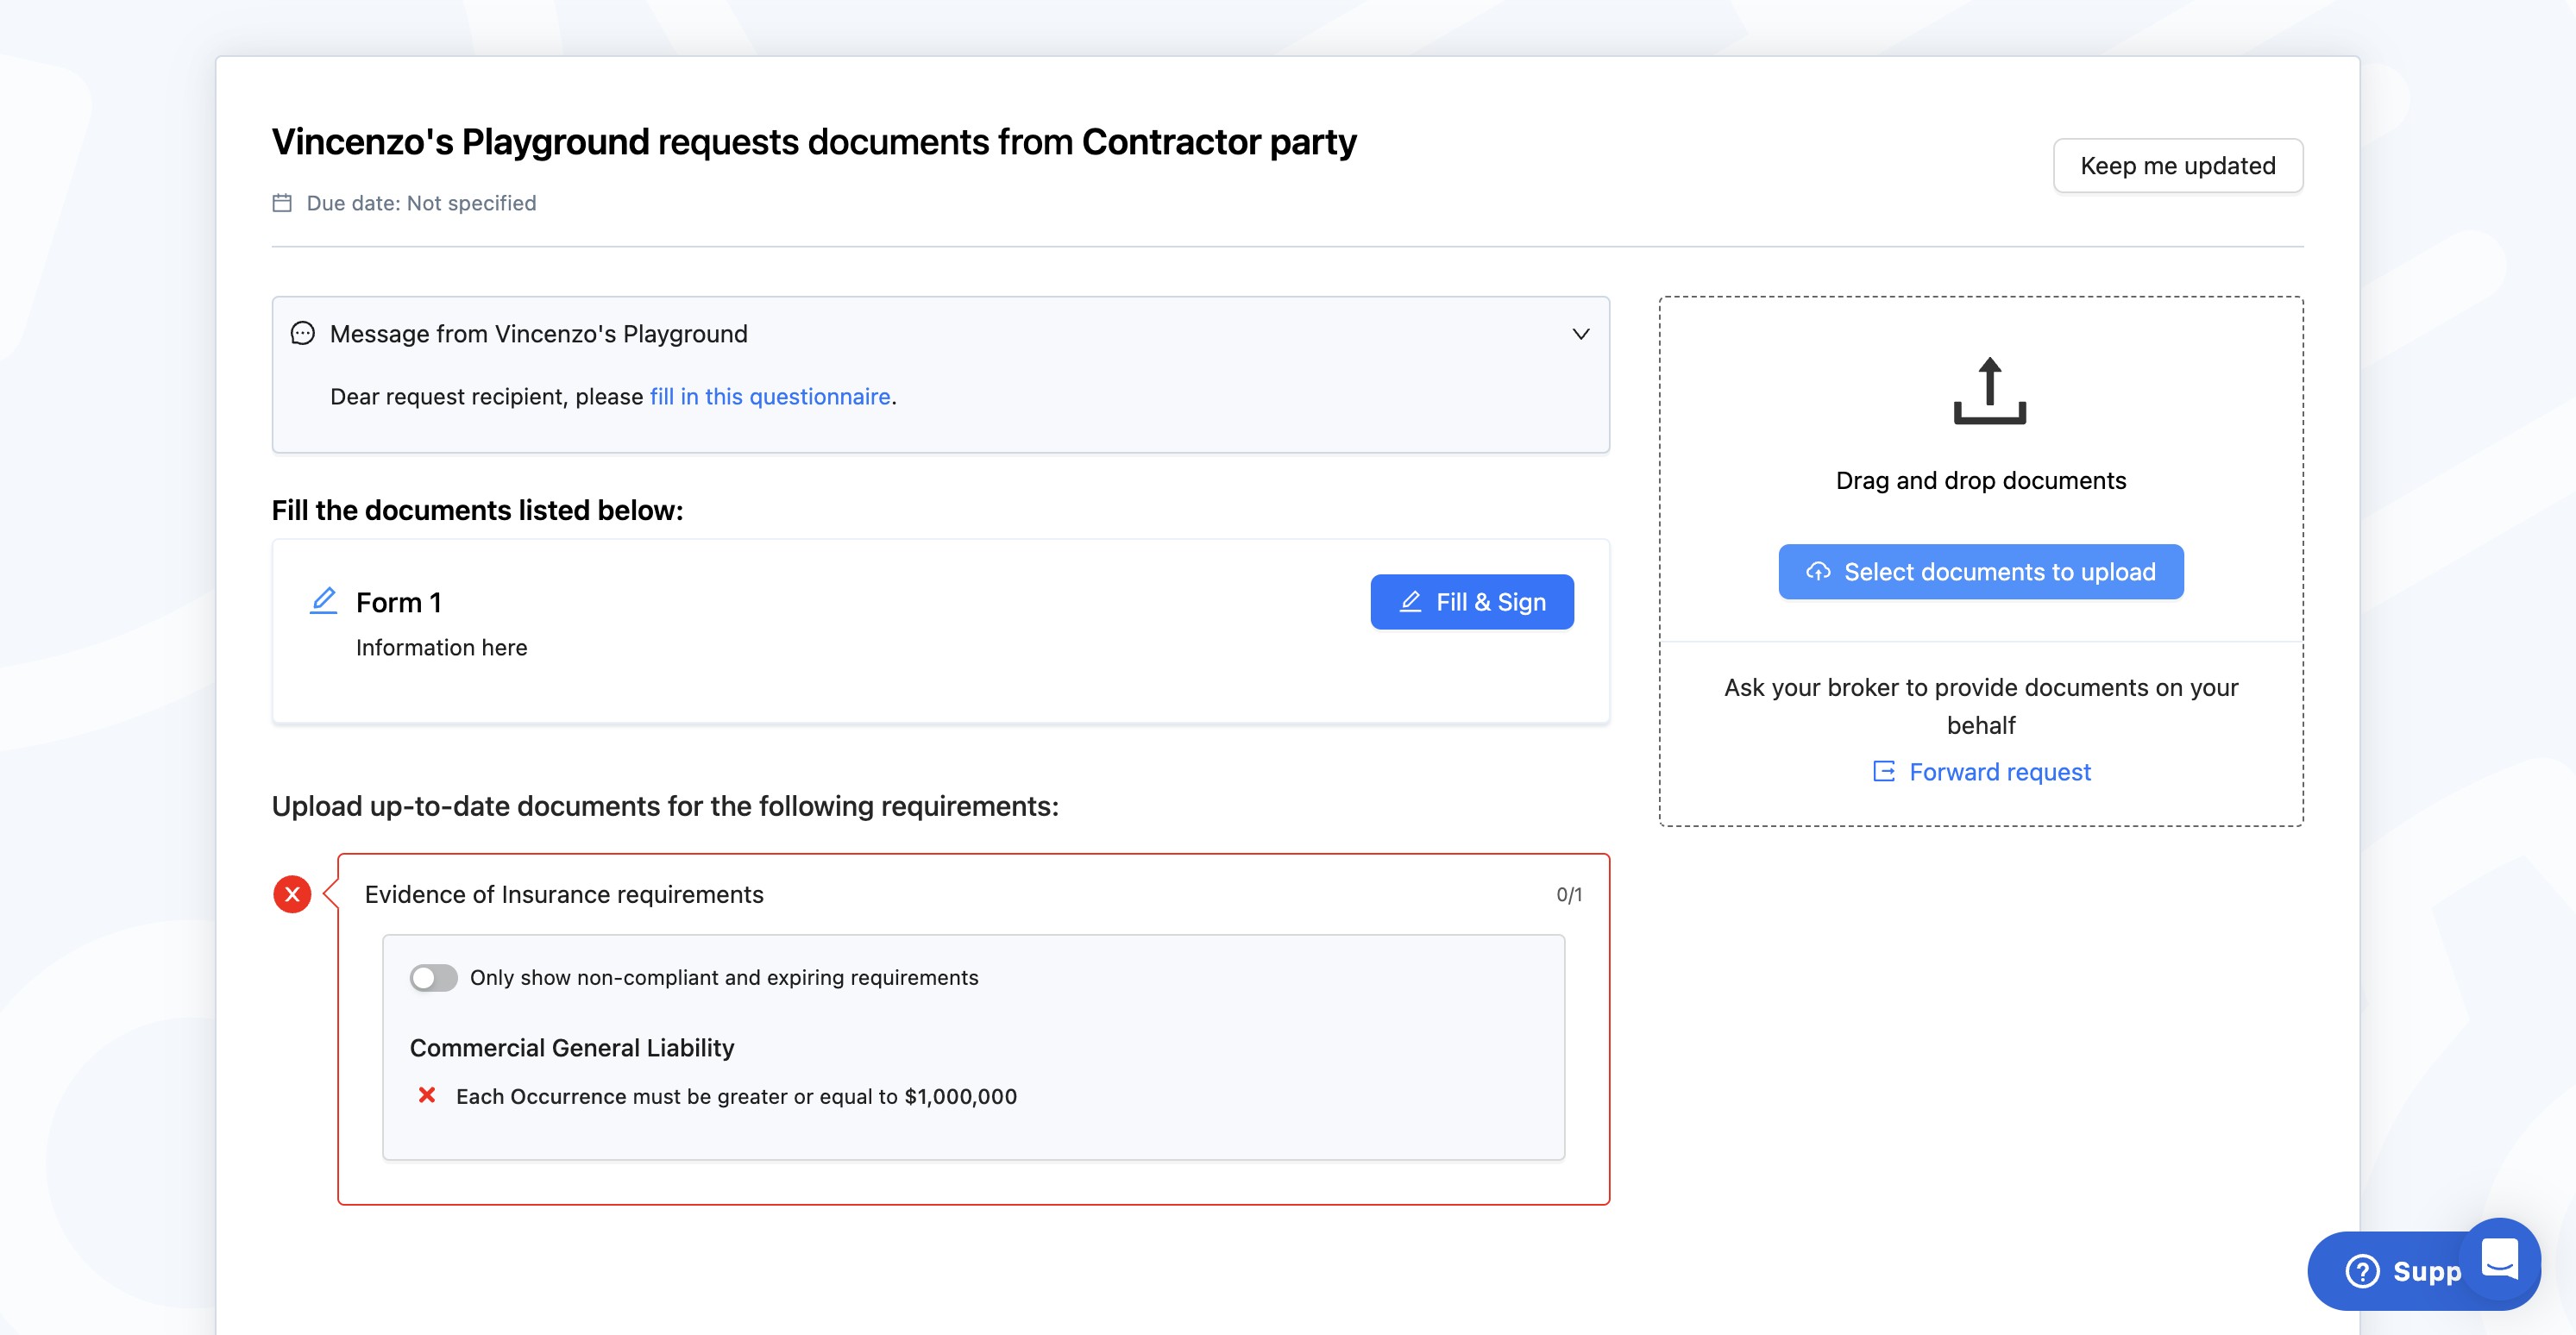Toggle only show non-compliant requirements switch

pyautogui.click(x=433, y=977)
